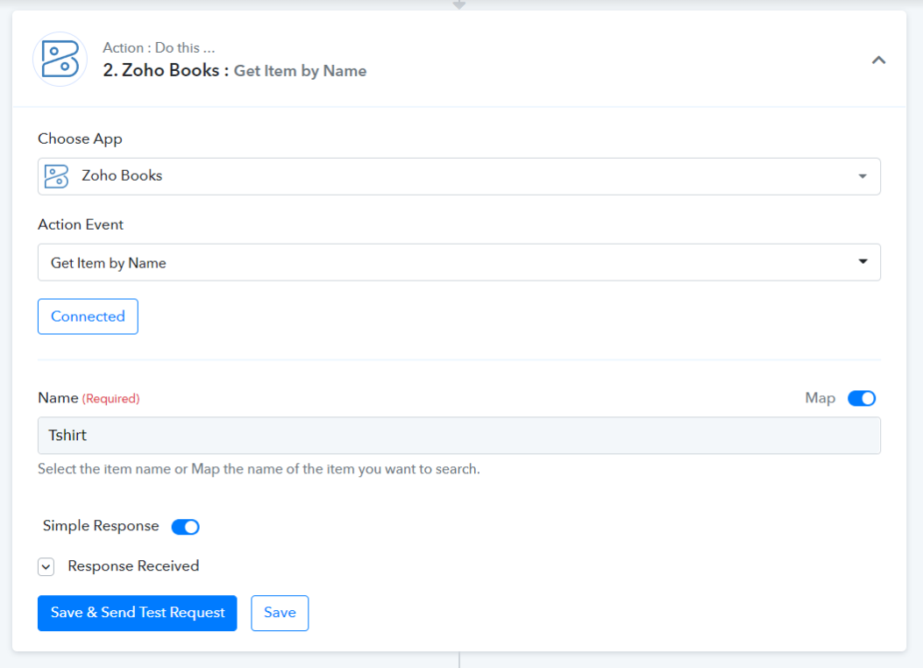Click the 'Response Received' label

coord(133,566)
